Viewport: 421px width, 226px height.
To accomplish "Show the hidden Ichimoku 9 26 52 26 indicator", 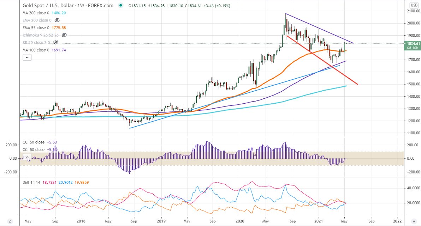I will point(64,35).
